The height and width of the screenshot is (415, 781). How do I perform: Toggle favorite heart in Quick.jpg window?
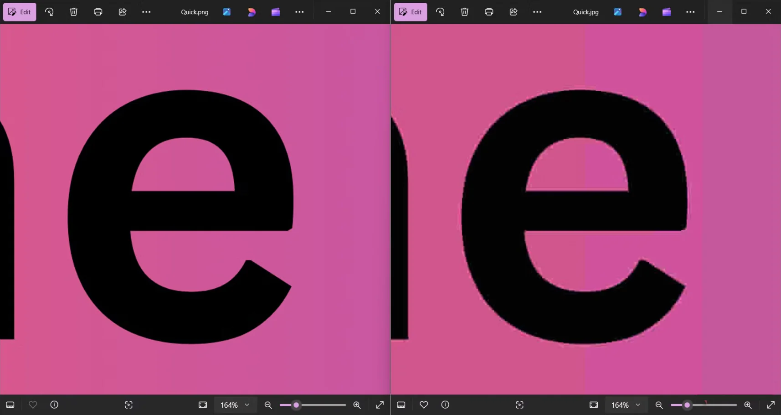424,405
